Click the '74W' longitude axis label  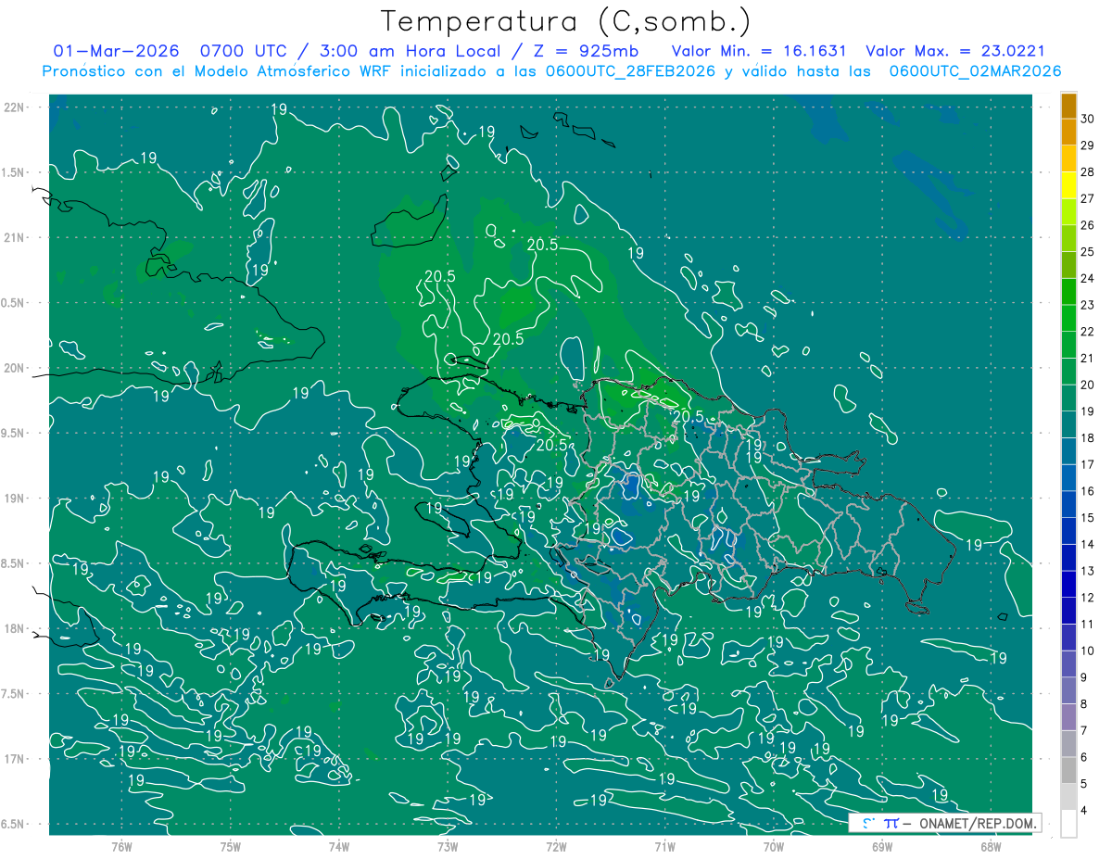click(x=338, y=846)
